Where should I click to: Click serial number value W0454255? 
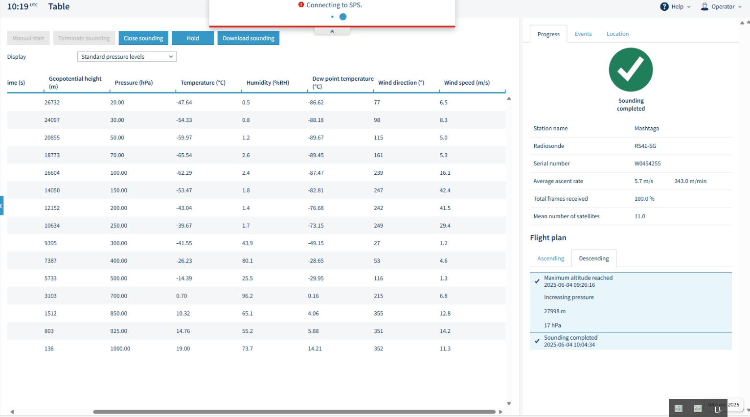(x=648, y=164)
